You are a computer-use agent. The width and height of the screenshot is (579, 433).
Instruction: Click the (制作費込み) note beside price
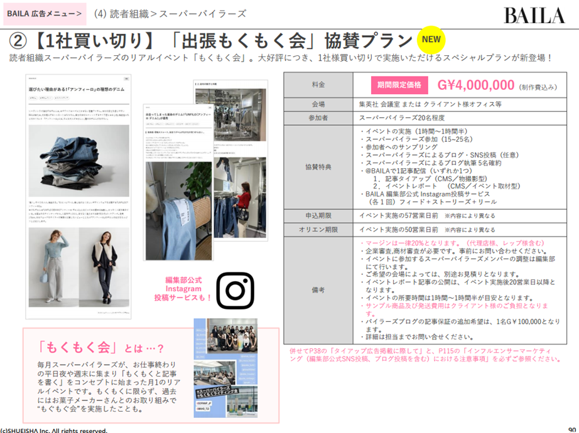tap(538, 87)
